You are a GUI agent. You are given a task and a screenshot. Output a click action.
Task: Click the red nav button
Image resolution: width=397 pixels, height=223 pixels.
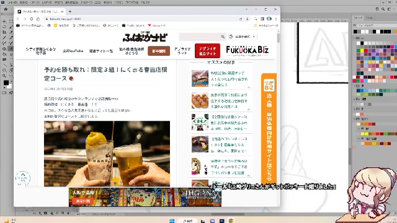point(207,51)
